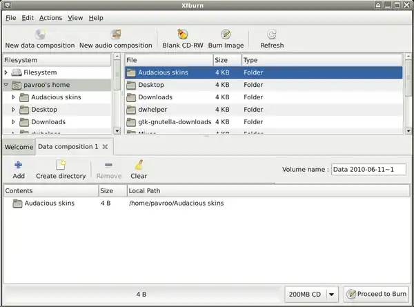Viewport: 414px width, 307px height.
Task: Click the New data composition icon
Action: point(39,34)
